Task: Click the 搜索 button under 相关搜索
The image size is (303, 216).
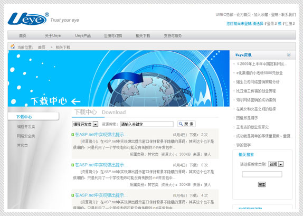Action: pos(262,184)
